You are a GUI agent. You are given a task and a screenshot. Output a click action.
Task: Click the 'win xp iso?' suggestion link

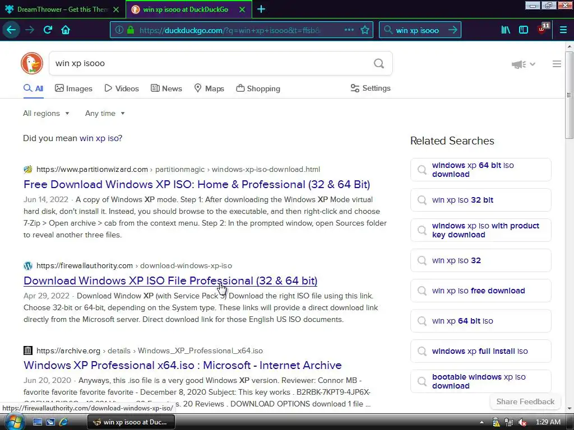(x=101, y=138)
